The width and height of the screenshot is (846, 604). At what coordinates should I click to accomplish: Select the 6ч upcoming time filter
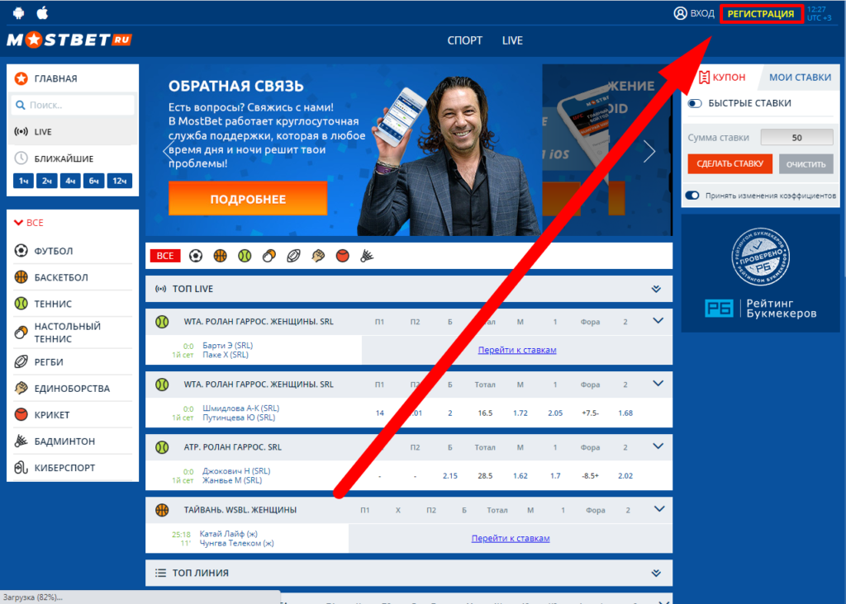94,181
